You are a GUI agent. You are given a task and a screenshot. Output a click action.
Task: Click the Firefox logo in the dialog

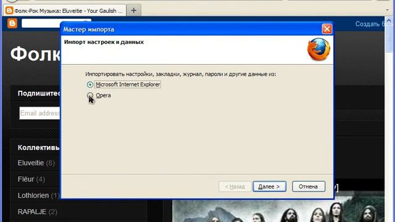click(318, 49)
